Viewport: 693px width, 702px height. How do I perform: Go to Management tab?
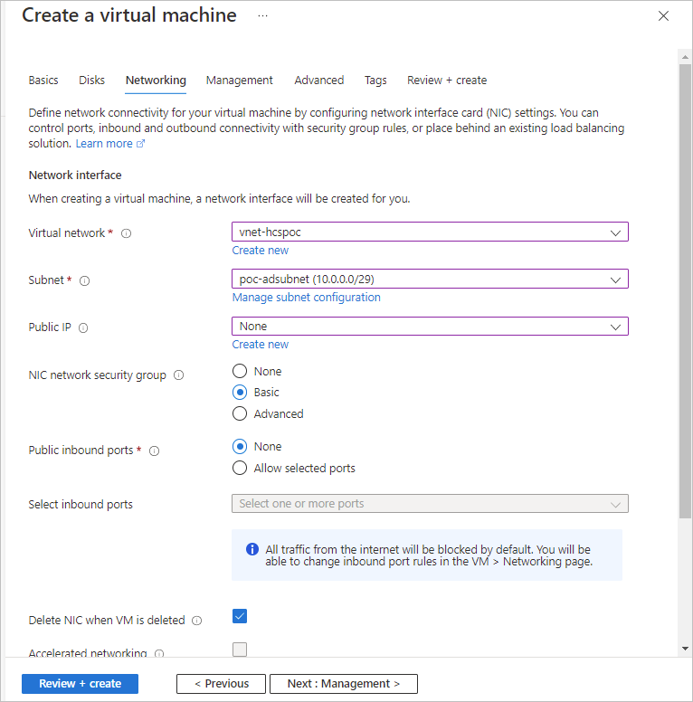(239, 81)
